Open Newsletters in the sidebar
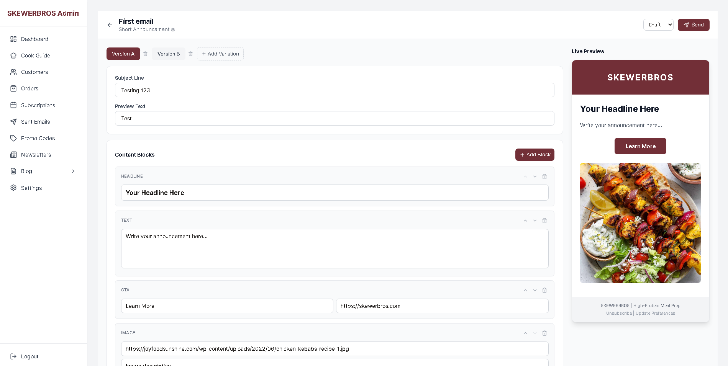The image size is (728, 366). point(36,155)
